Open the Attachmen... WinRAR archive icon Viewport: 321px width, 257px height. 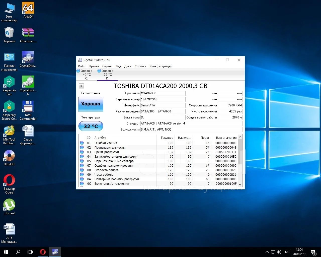(28, 35)
